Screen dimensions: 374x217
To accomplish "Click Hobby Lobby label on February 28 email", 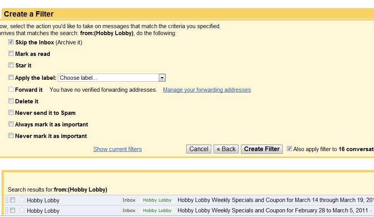I will [157, 210].
